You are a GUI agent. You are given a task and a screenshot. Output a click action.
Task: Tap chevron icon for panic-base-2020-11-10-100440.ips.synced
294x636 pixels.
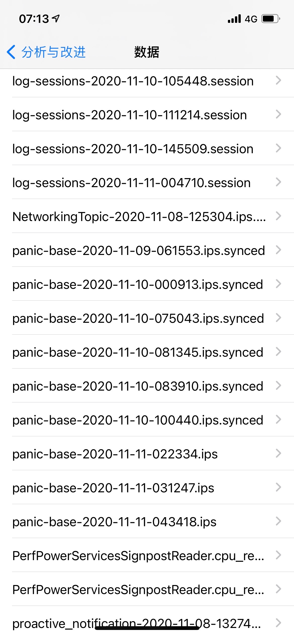(278, 419)
